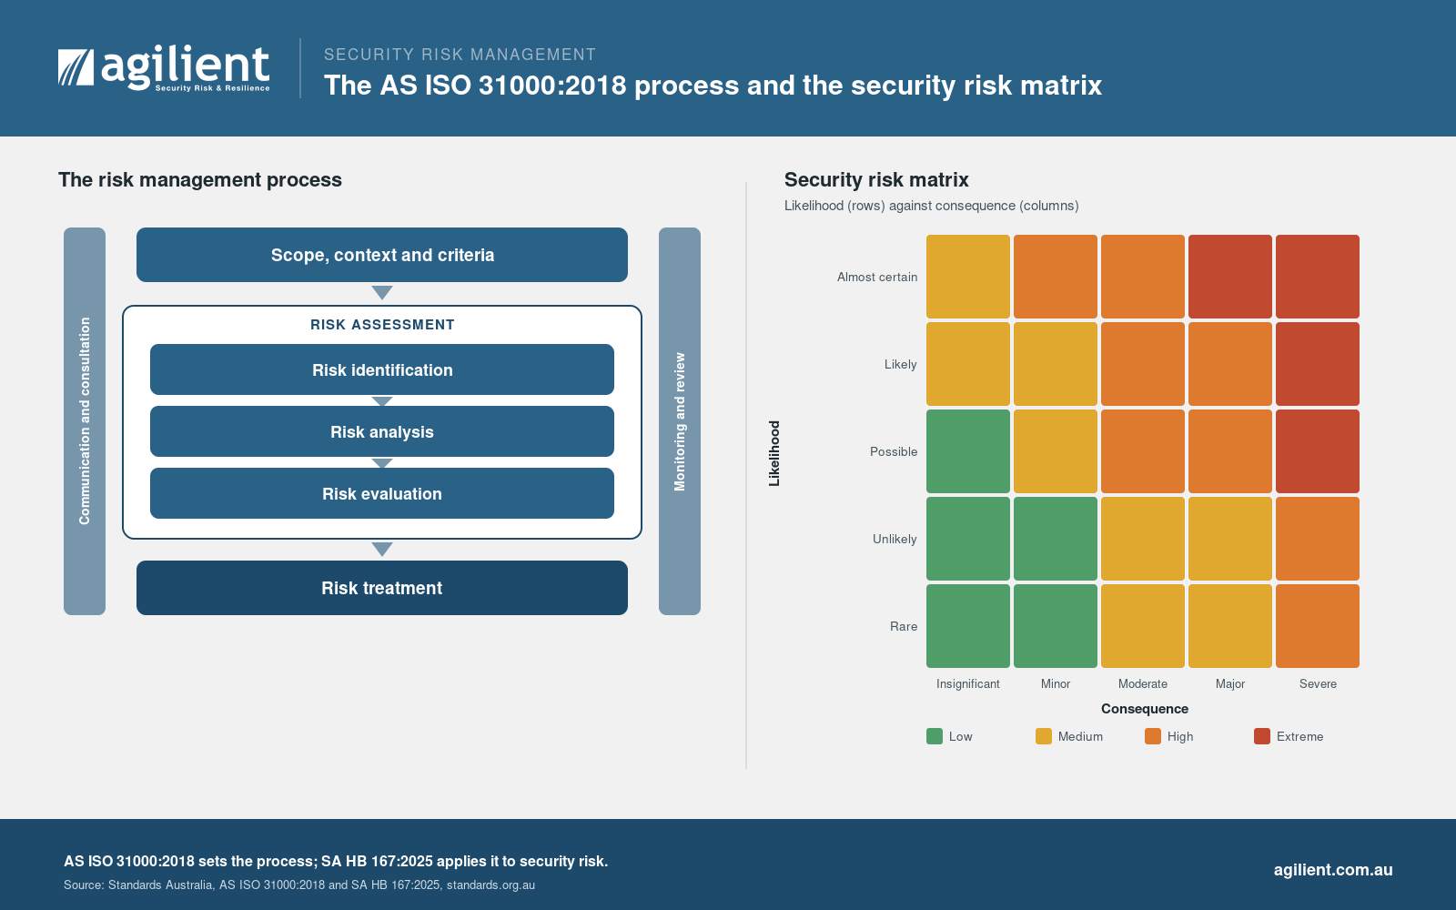Select the Risk identification box

point(382,369)
